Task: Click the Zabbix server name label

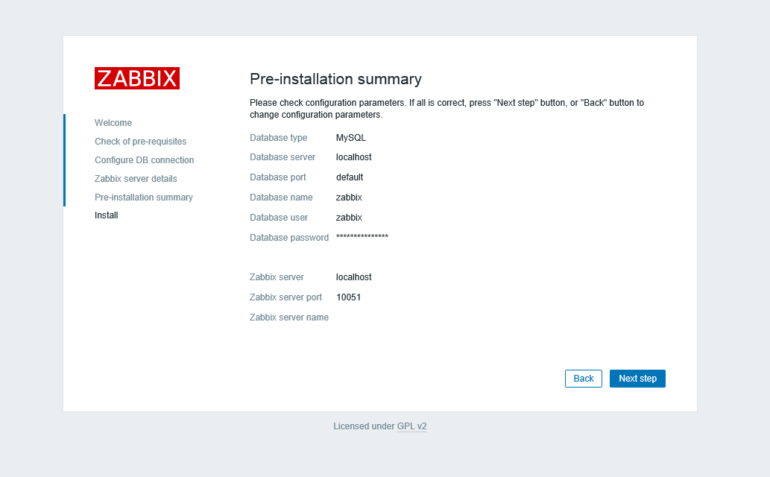Action: coord(289,318)
